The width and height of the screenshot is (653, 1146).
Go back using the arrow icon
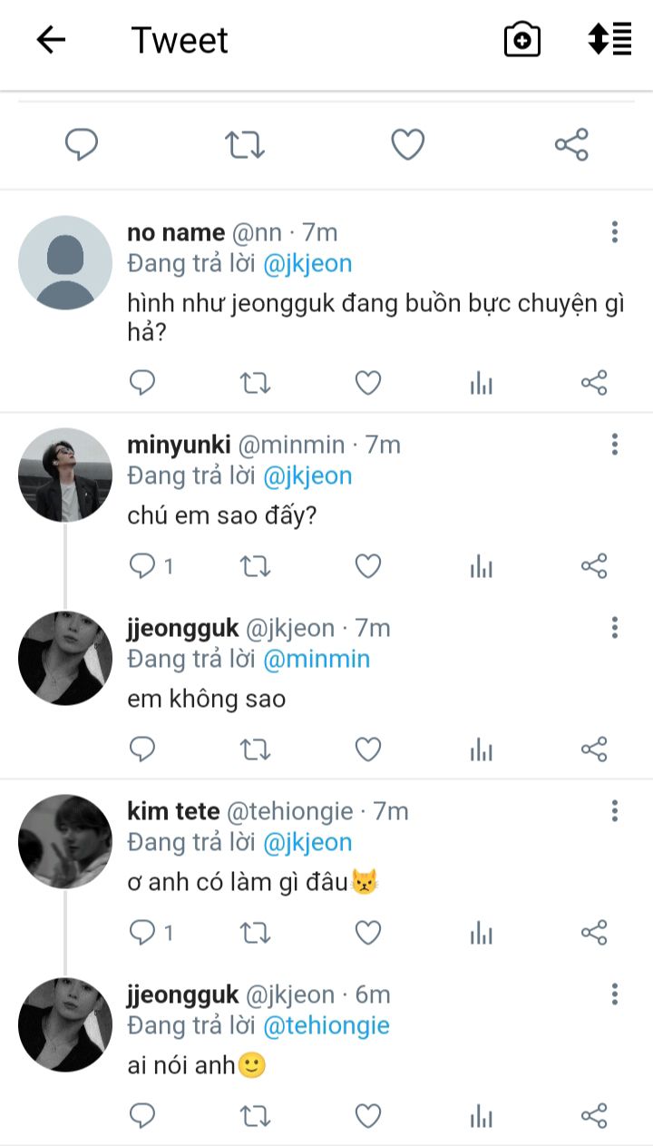(x=51, y=40)
